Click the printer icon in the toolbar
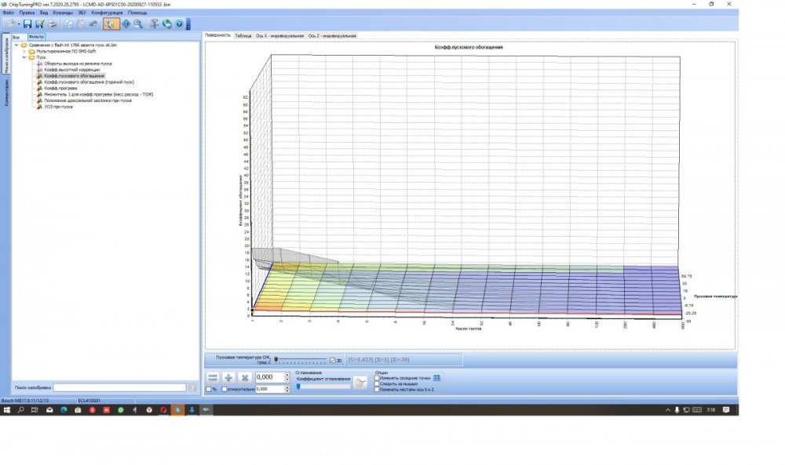 tap(52, 24)
